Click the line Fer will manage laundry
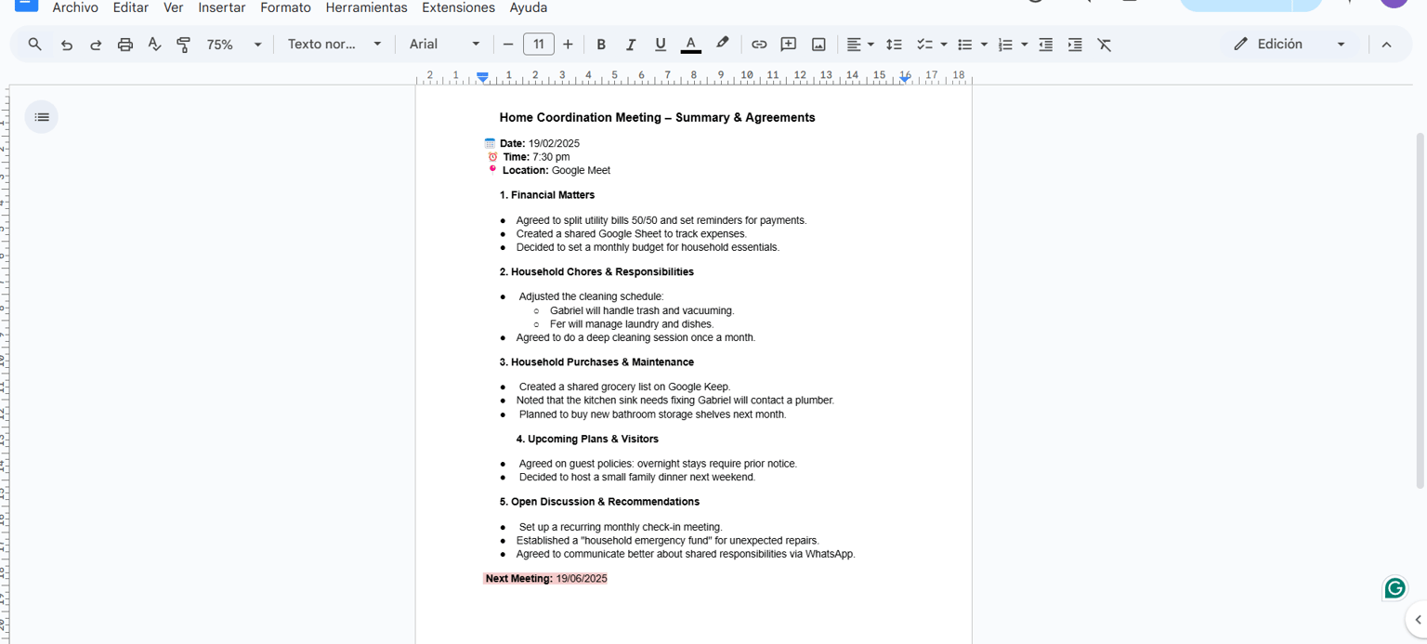 click(632, 324)
